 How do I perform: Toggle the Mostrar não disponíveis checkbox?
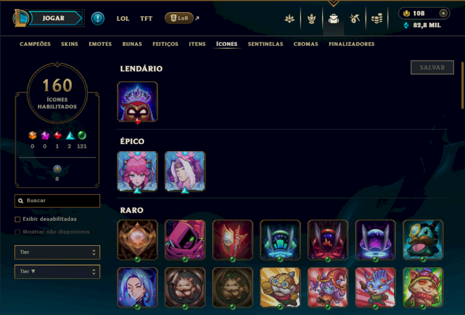coord(17,232)
